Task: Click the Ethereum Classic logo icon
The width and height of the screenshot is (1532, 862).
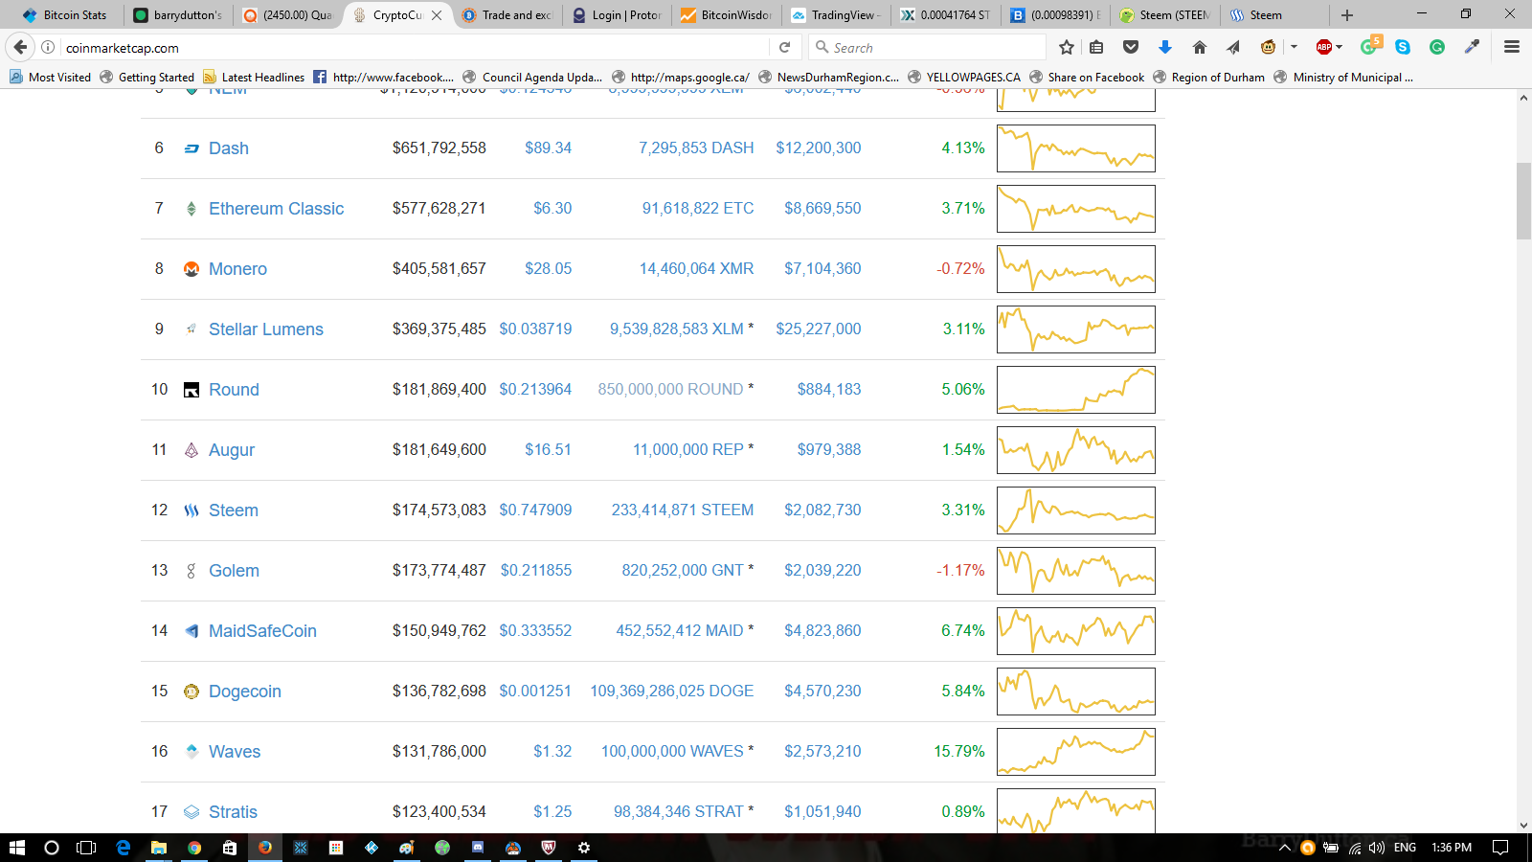Action: pyautogui.click(x=191, y=209)
